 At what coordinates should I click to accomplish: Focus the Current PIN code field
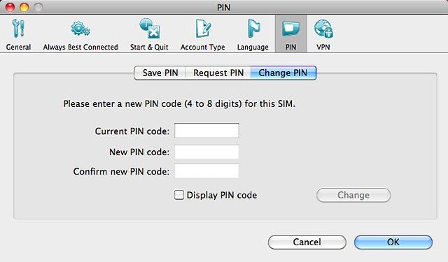coord(207,130)
